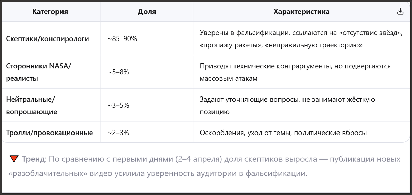Click the bold Тренд label
This screenshot has width=412, height=195.
pos(34,159)
